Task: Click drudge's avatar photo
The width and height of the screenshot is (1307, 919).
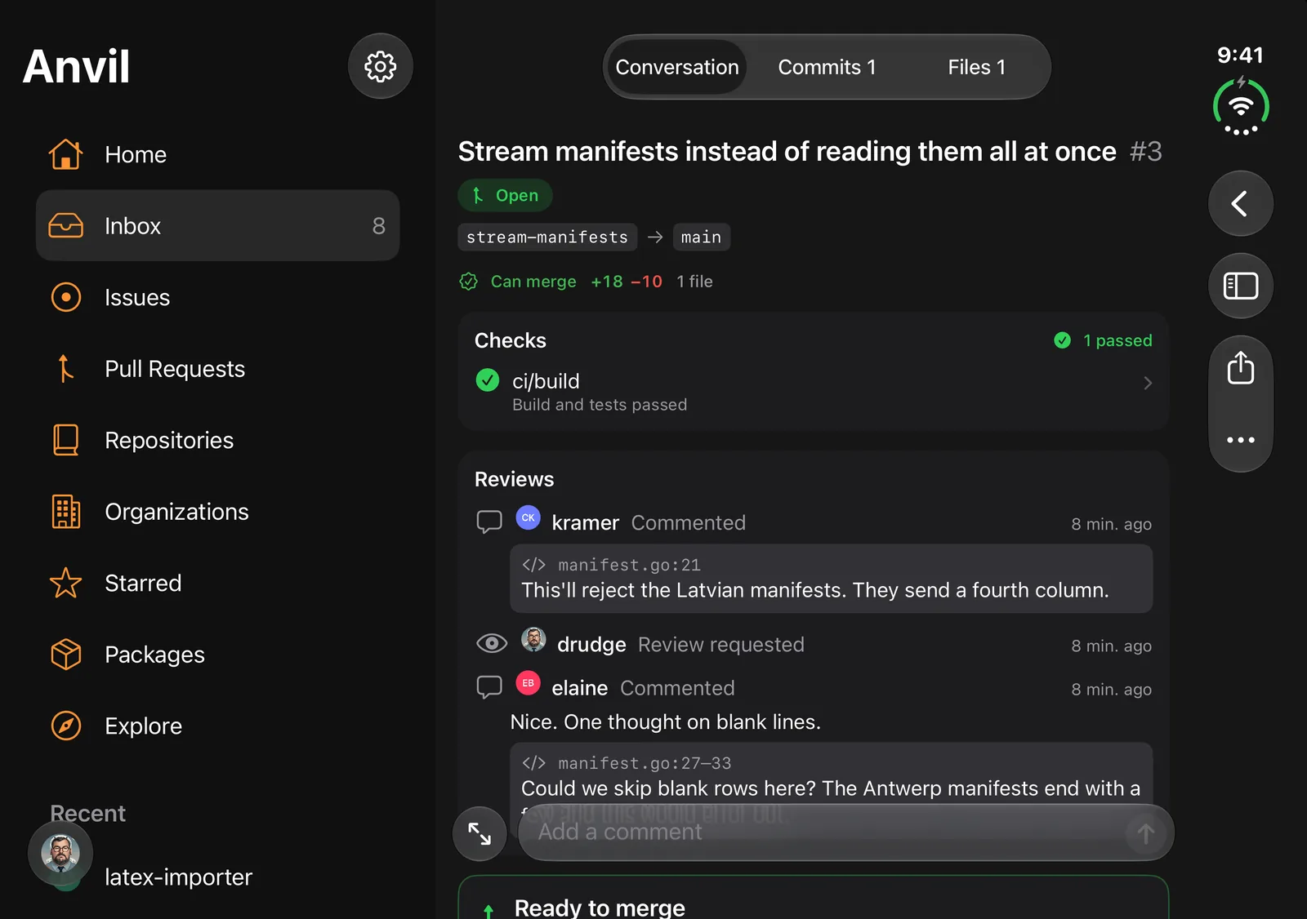Action: point(533,639)
